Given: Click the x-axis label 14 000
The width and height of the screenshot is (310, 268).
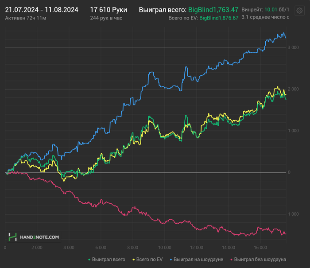Looking at the screenshot, I should click(x=229, y=248).
